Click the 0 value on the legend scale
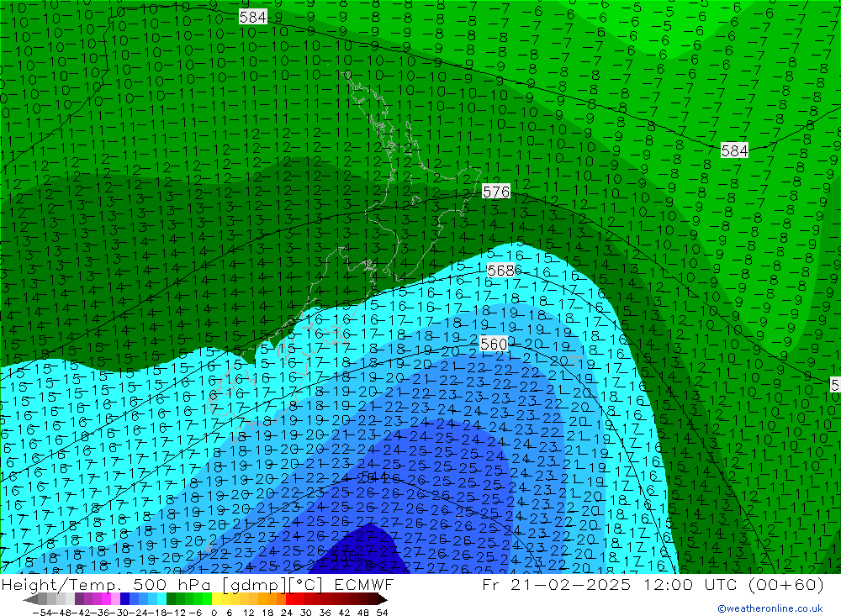 pos(214,613)
